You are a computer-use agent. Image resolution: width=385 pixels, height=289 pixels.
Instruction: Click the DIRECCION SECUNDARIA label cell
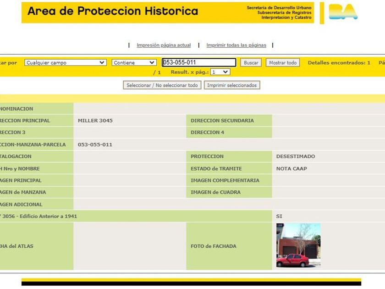(222, 121)
